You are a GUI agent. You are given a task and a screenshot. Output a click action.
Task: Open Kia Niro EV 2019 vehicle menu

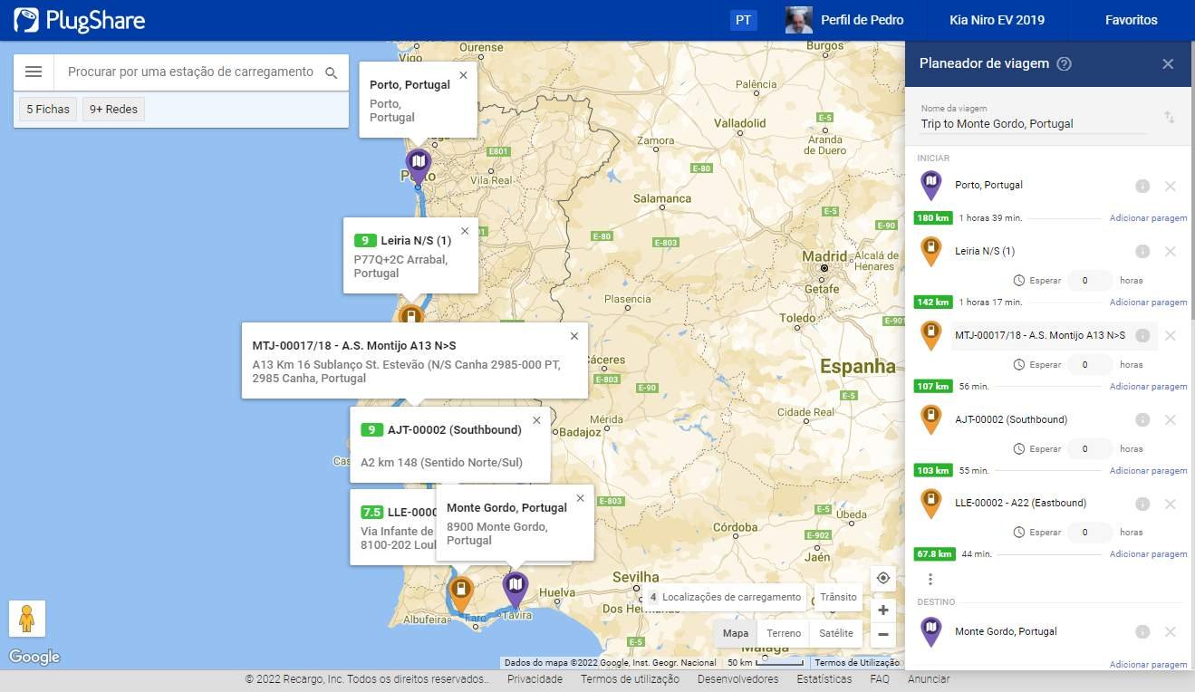pyautogui.click(x=997, y=20)
